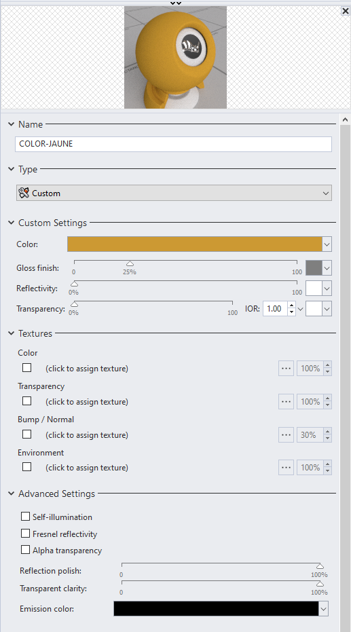This screenshot has width=351, height=632.
Task: Enable Fresnel reflectivity checkbox
Action: [25, 534]
